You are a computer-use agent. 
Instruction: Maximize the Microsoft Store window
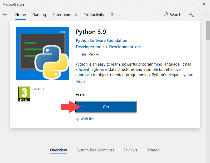pyautogui.click(x=192, y=4)
